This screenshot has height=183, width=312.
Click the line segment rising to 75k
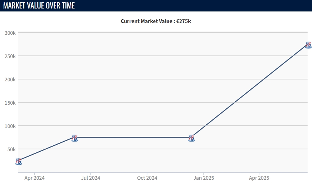tap(47, 149)
